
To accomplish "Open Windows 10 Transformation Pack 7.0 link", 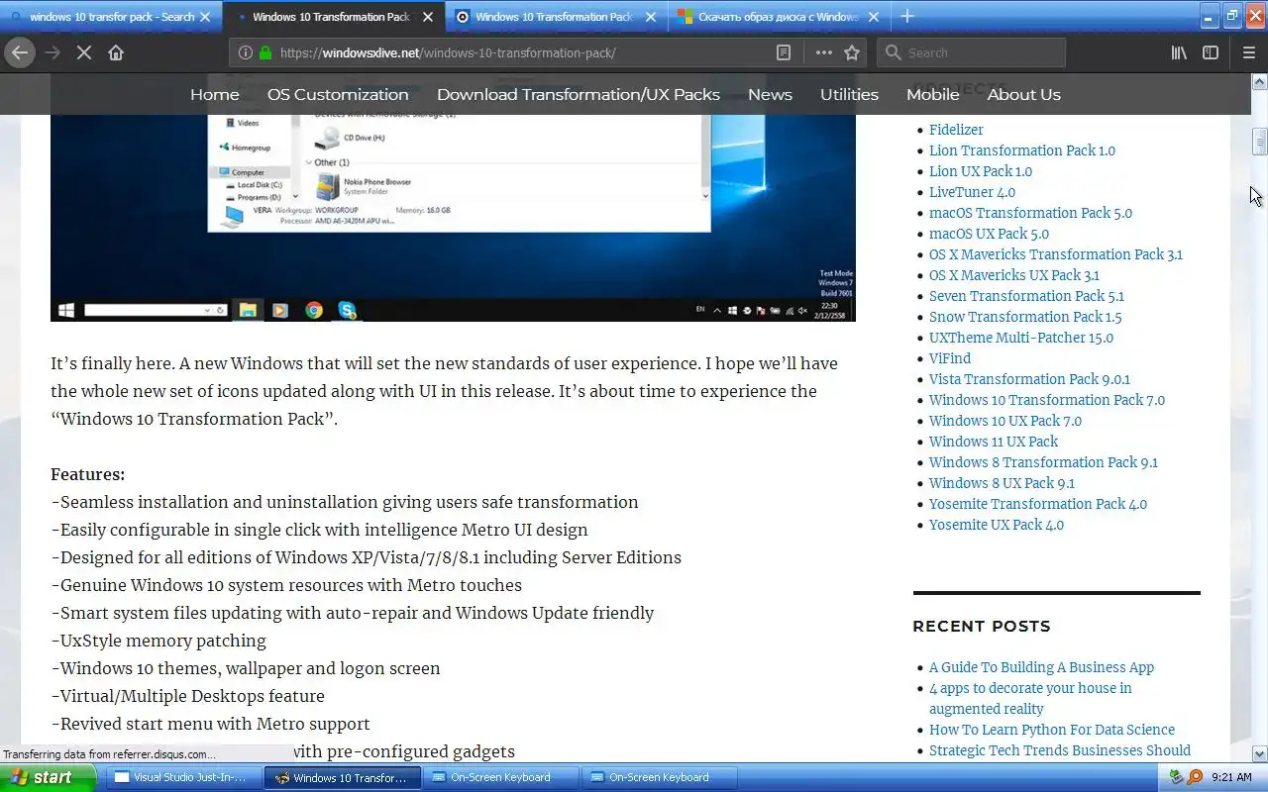I will (x=1047, y=400).
